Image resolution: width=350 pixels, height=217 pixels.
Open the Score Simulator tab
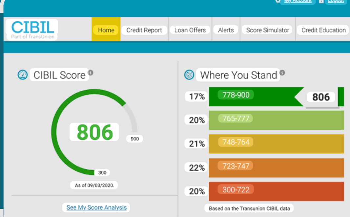pos(267,30)
